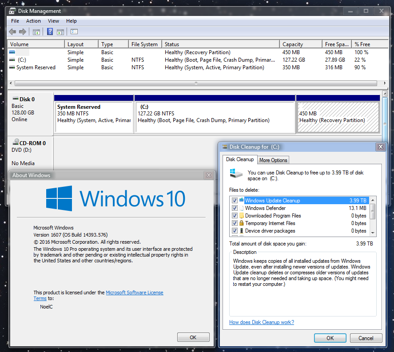The image size is (394, 352).
Task: Sort by the Status column header
Action: 221,44
